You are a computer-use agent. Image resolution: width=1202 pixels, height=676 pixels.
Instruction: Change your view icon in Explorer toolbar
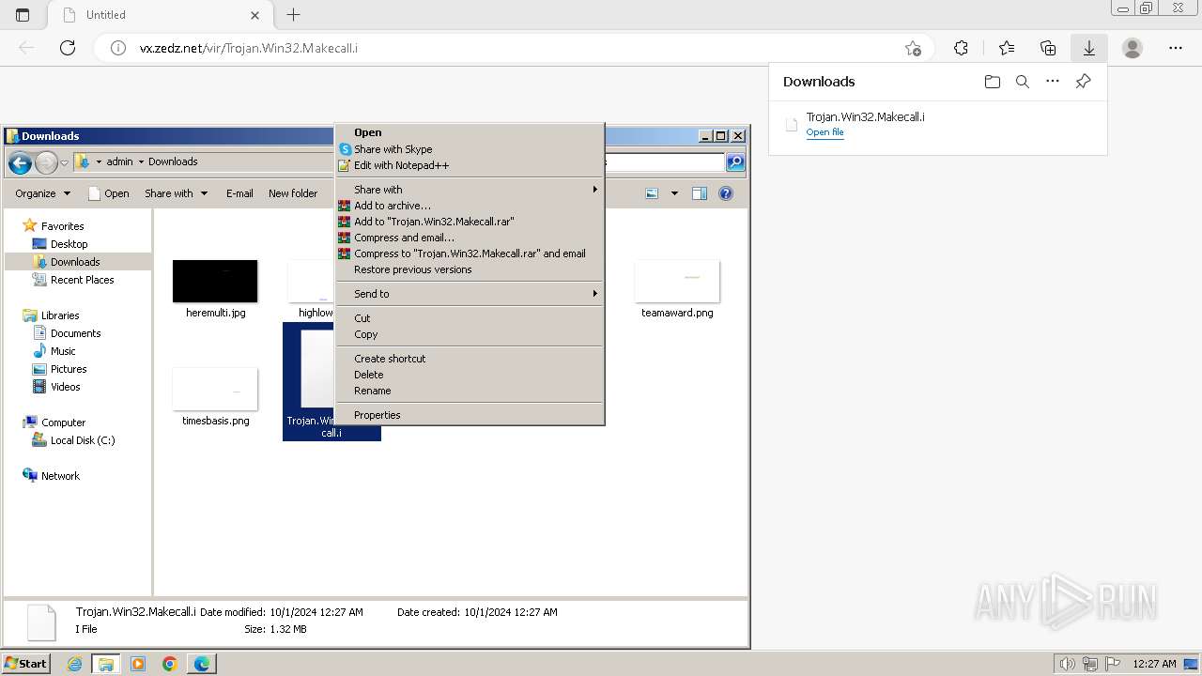[x=652, y=193]
